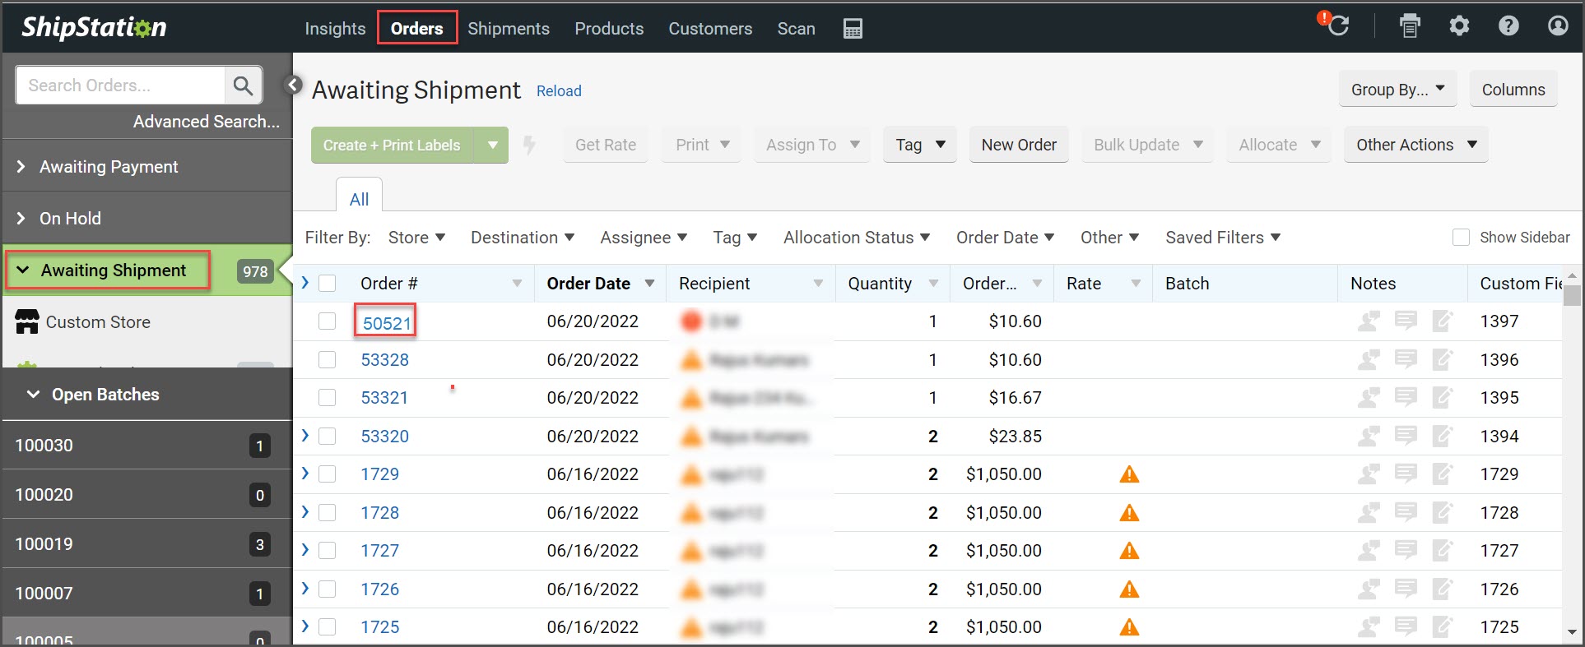The height and width of the screenshot is (647, 1585).
Task: Click the Reload link
Action: point(559,91)
